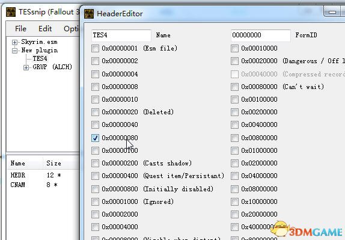The height and width of the screenshot is (240, 345).
Task: Open the File menu in TESsnip
Action: tap(20, 29)
